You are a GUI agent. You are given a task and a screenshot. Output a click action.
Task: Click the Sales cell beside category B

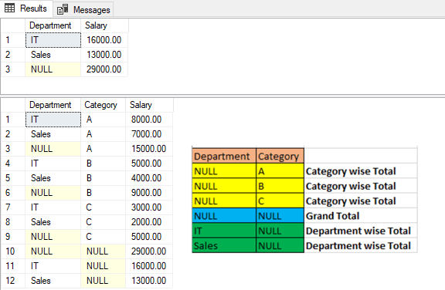[53, 178]
